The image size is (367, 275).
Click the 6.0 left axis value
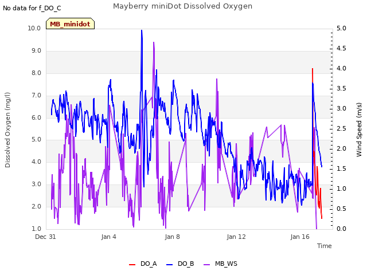[36, 117]
